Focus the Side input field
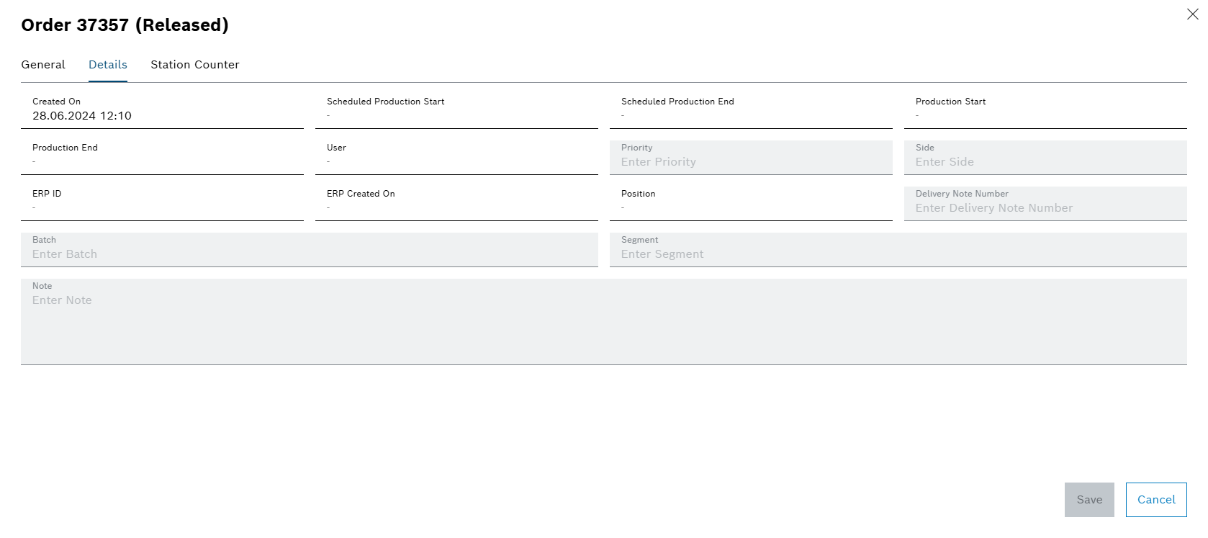1208x538 pixels. click(1045, 162)
